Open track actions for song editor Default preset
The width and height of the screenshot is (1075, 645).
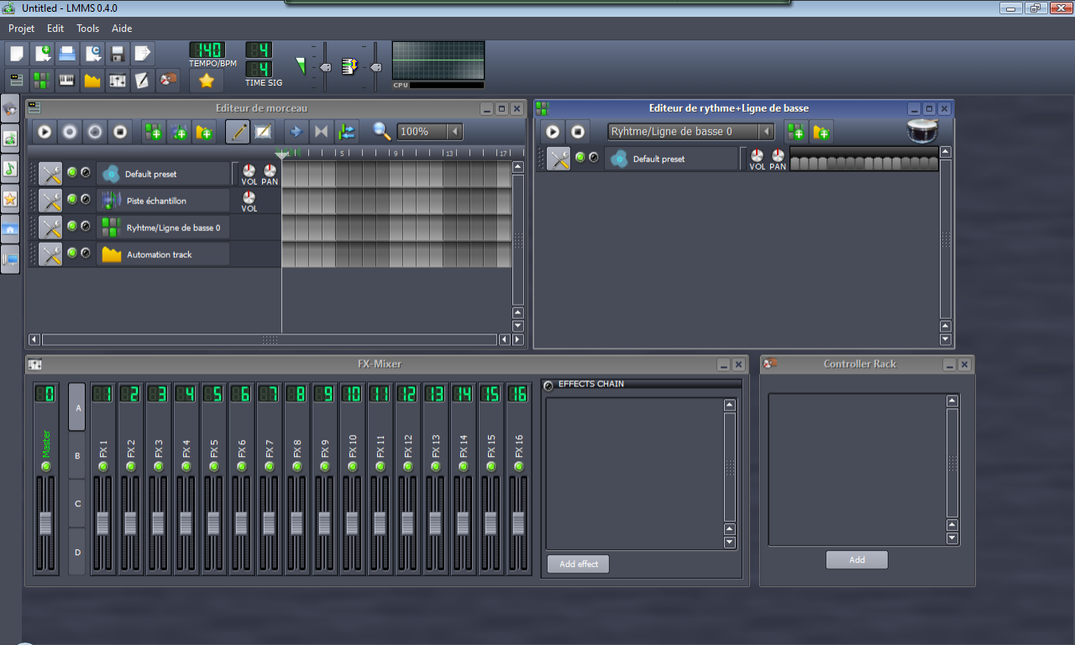point(50,174)
